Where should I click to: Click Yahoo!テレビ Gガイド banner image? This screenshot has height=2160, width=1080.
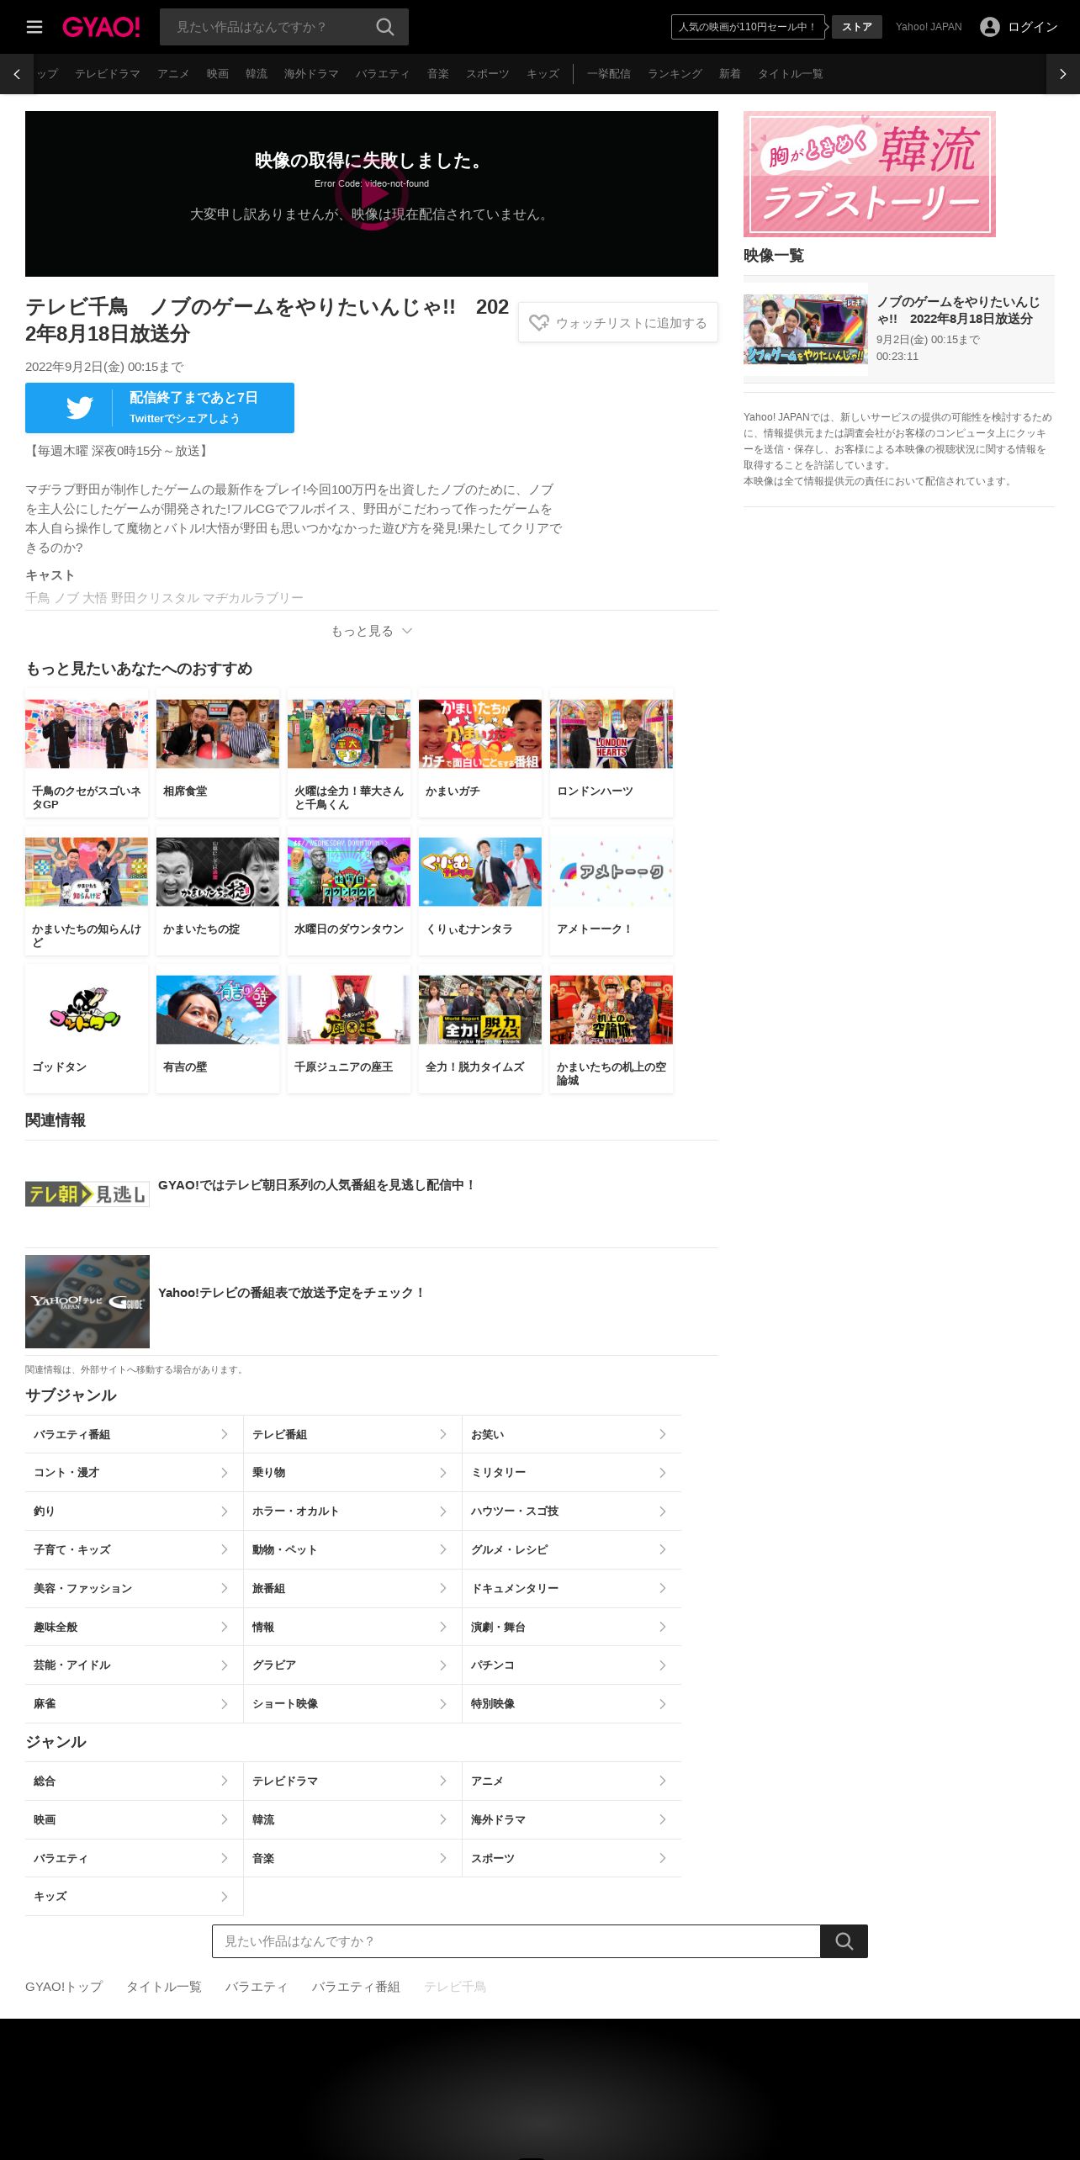coord(87,1301)
